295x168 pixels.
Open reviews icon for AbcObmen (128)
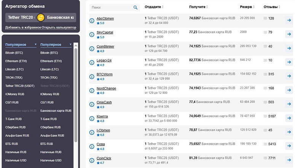click(x=265, y=18)
